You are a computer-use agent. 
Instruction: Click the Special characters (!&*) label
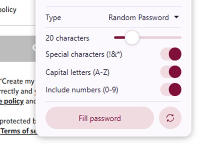84,55
